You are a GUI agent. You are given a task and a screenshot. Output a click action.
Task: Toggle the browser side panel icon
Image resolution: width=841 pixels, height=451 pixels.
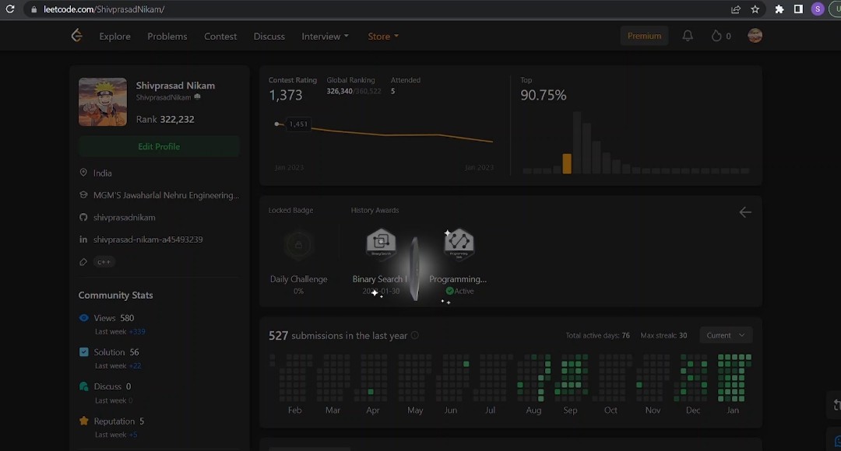tap(799, 9)
